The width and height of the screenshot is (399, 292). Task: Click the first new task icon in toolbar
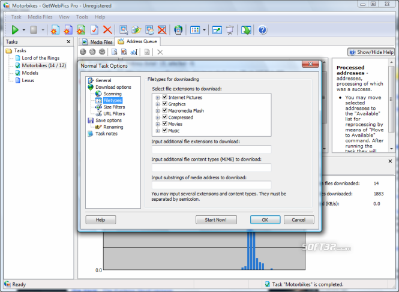(55, 30)
